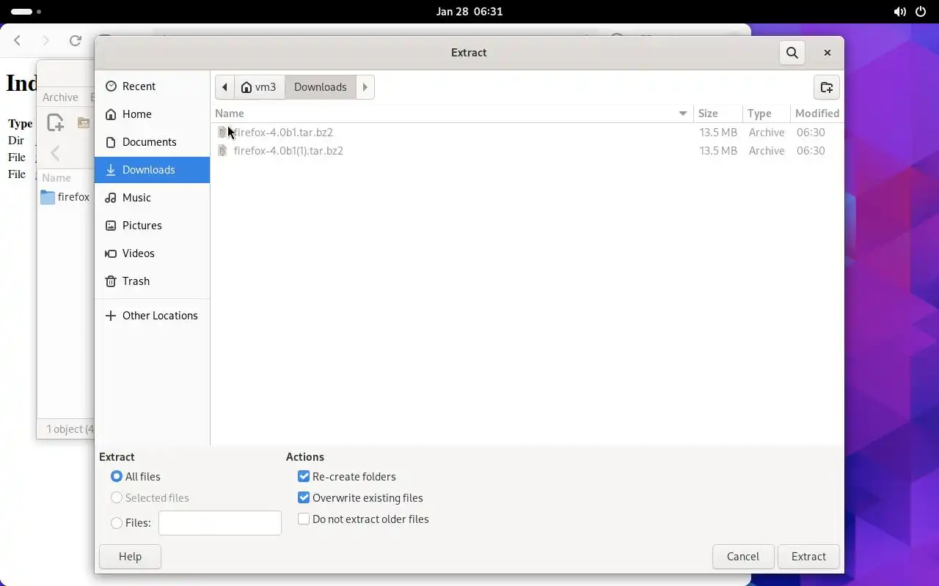Open the Archive menu in archive manager
The height and width of the screenshot is (586, 939).
[60, 97]
